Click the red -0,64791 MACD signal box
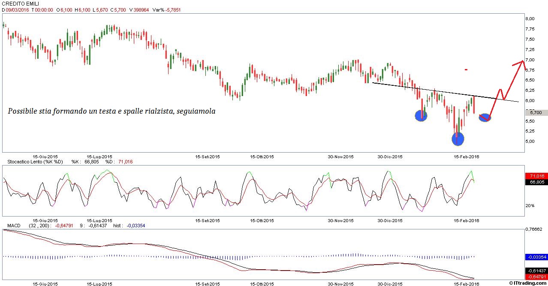 pyautogui.click(x=536, y=277)
